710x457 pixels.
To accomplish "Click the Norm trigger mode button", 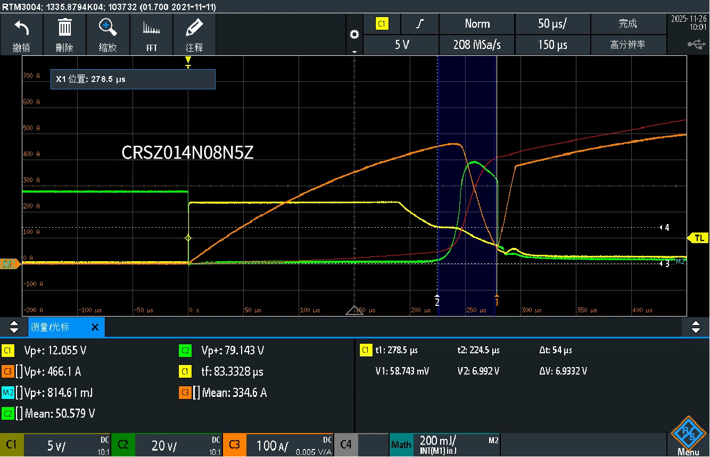I will pos(477,24).
